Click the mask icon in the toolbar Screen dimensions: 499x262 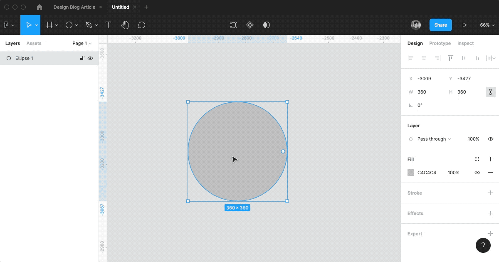pyautogui.click(x=266, y=25)
